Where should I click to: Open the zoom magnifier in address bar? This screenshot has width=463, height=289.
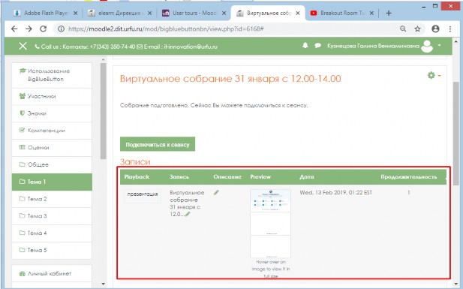coord(403,29)
